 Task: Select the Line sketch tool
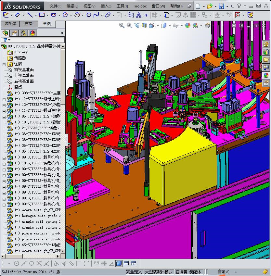point(30,15)
